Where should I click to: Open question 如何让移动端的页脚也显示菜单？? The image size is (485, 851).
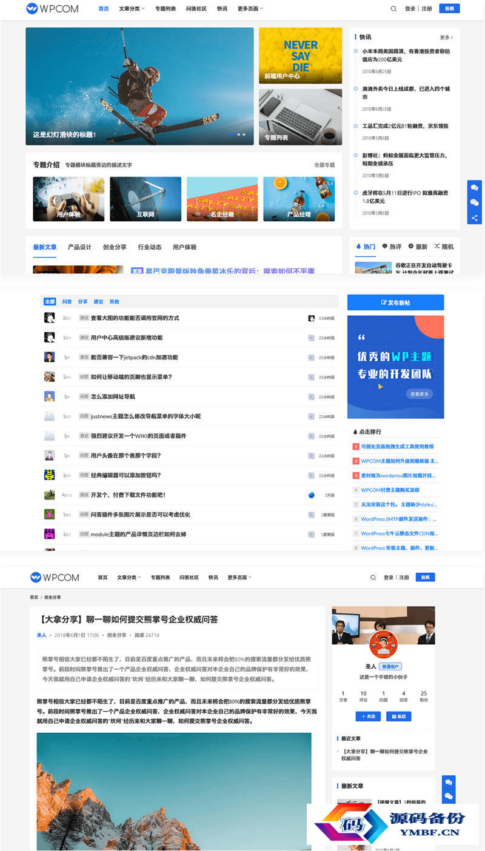[x=132, y=377]
